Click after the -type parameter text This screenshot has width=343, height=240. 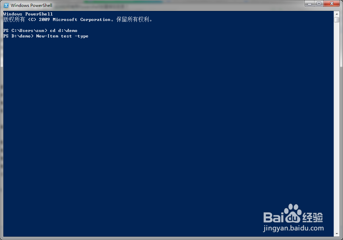point(90,36)
